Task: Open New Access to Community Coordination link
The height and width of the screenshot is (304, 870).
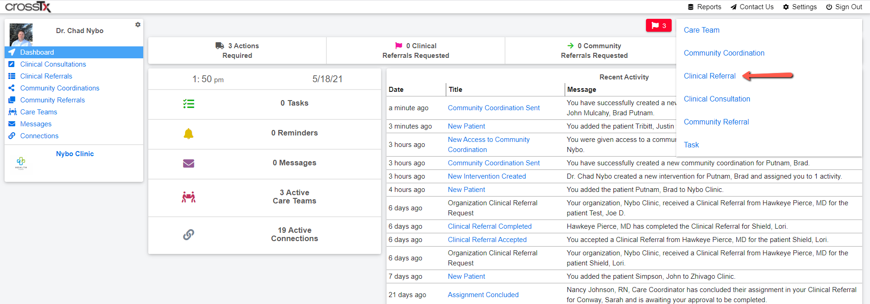Action: 488,145
